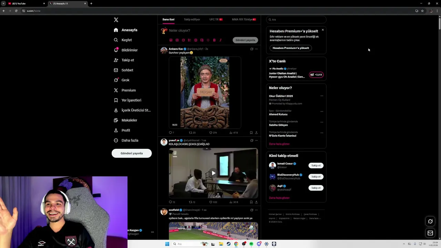Open account menu dots next to Kazgan
Viewport: 441px width, 248px height.
[x=152, y=232]
